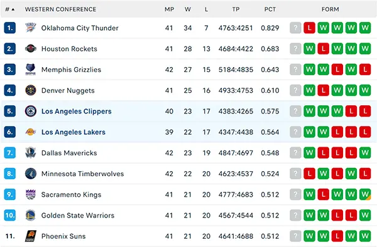Sort standings by PCT column header
The width and height of the screenshot is (377, 247).
click(270, 9)
